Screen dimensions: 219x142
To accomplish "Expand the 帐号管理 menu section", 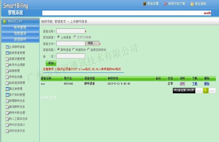I will coord(20,27).
